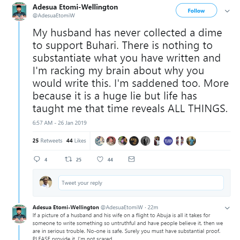Like the tweet with the heart icon

100,159
